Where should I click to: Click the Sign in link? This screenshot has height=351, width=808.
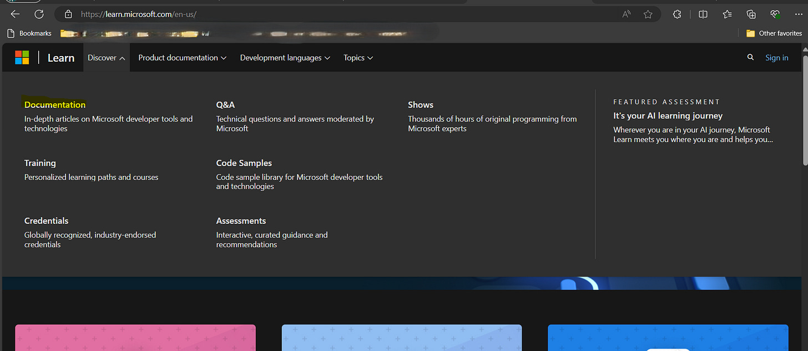click(x=776, y=58)
